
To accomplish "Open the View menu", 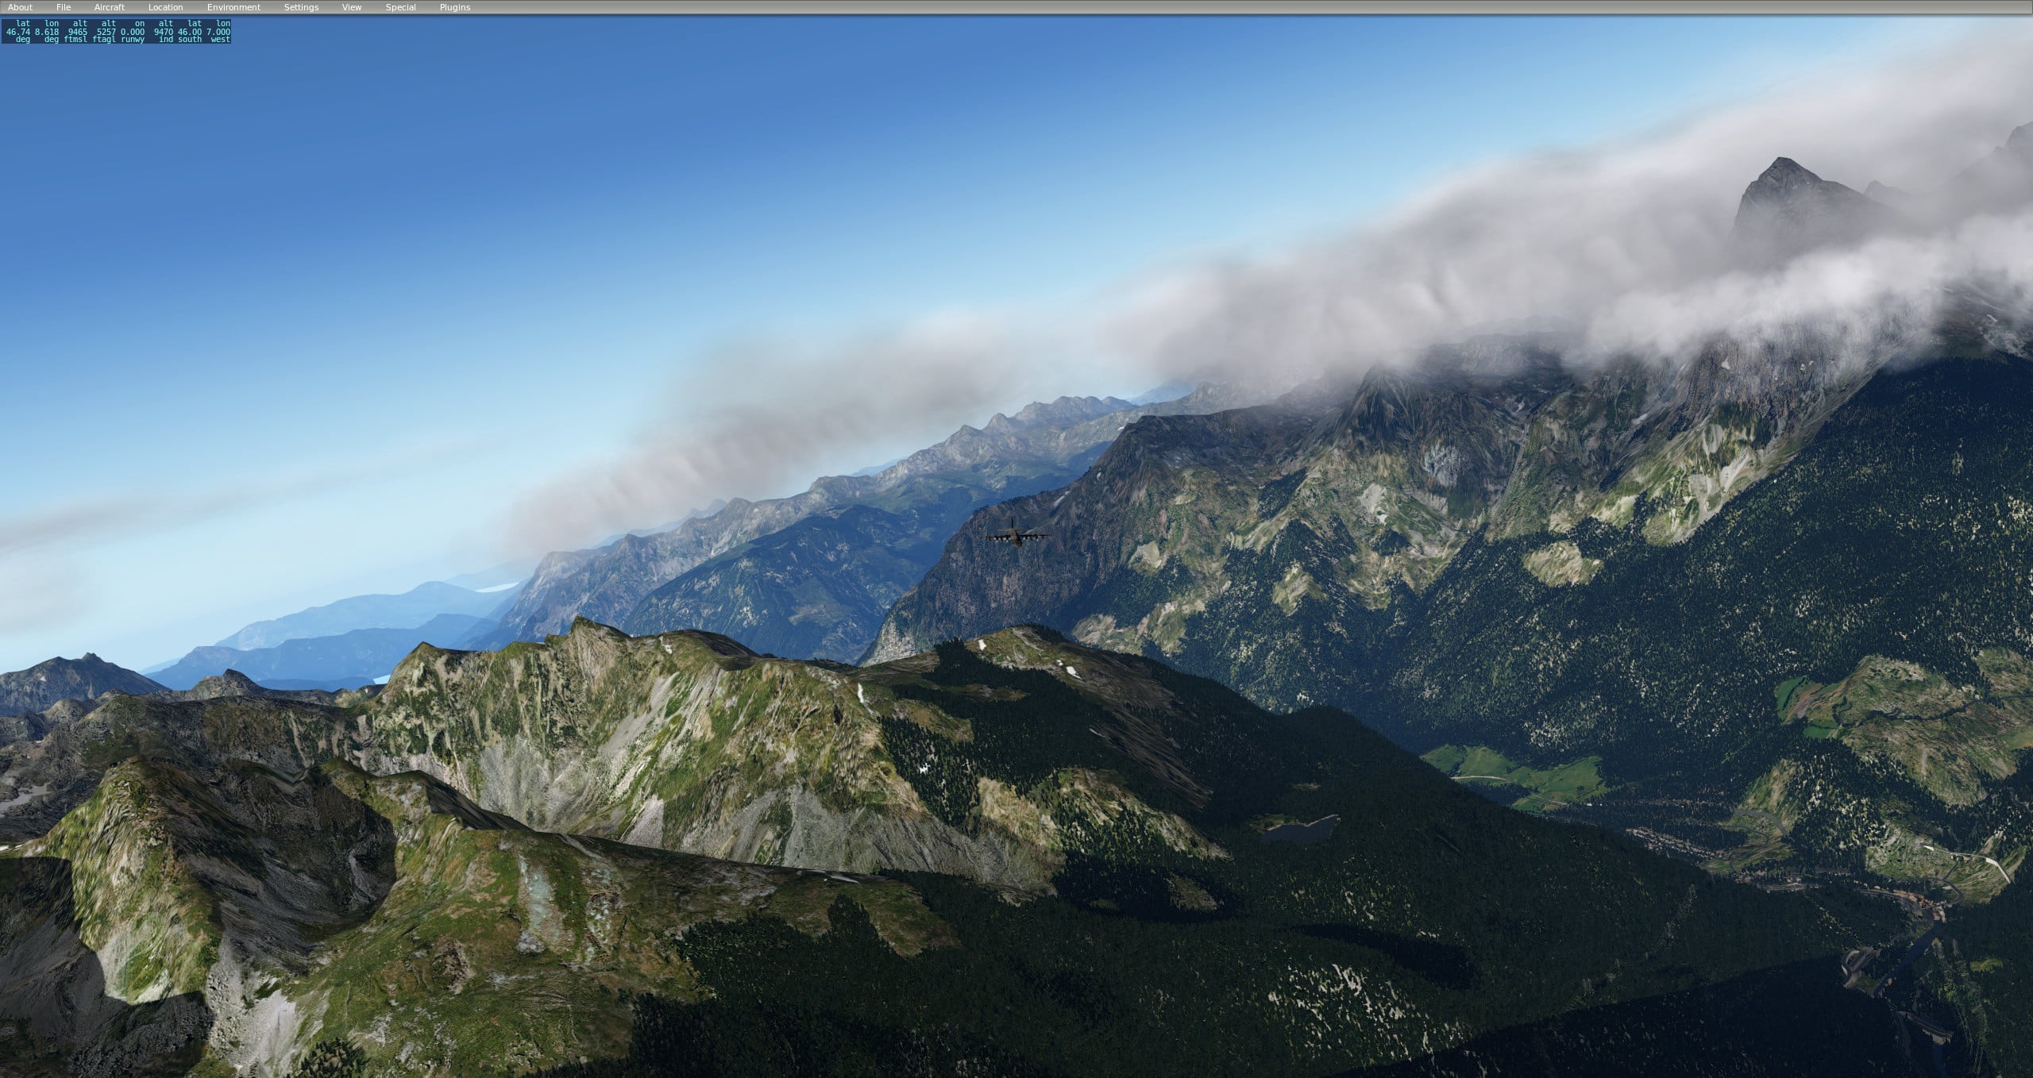I will point(352,7).
